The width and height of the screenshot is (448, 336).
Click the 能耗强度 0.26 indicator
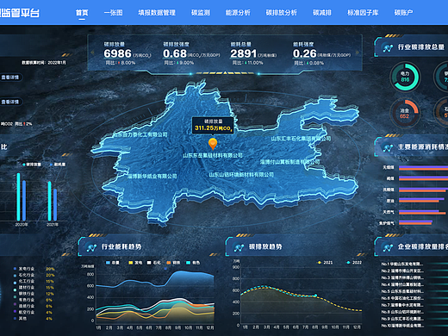[x=321, y=53]
